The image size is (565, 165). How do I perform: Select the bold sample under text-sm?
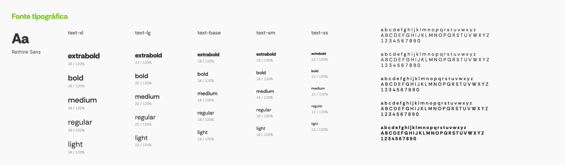click(x=261, y=73)
